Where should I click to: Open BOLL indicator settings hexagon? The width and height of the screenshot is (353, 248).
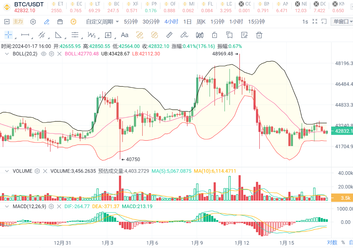click(51, 54)
